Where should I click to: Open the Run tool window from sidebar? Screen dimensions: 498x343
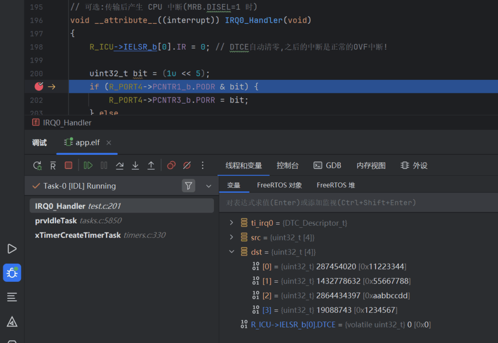coord(12,249)
